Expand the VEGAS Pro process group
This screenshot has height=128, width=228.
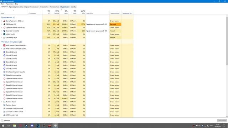(1, 34)
